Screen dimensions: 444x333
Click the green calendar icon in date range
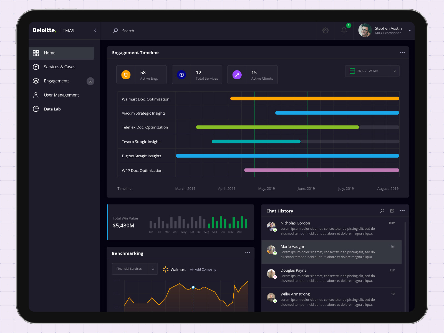click(x=352, y=71)
